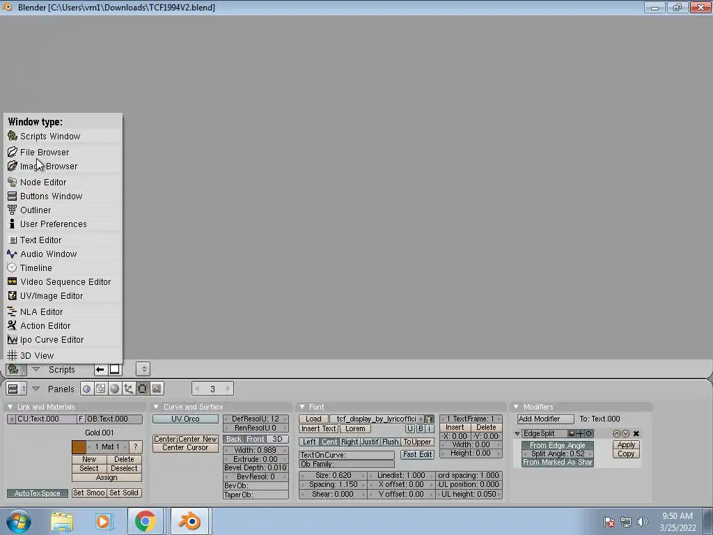The height and width of the screenshot is (535, 713).
Task: Toggle AutoTexSpace option
Action: point(38,493)
